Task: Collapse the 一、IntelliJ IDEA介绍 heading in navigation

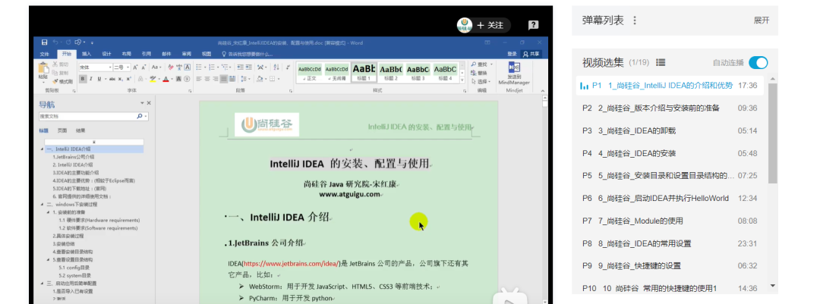Action: click(43, 149)
